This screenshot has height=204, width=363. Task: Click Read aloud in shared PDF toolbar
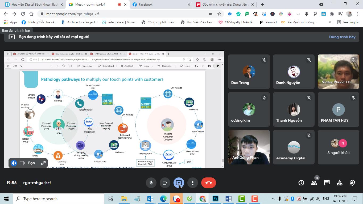pyautogui.click(x=106, y=66)
